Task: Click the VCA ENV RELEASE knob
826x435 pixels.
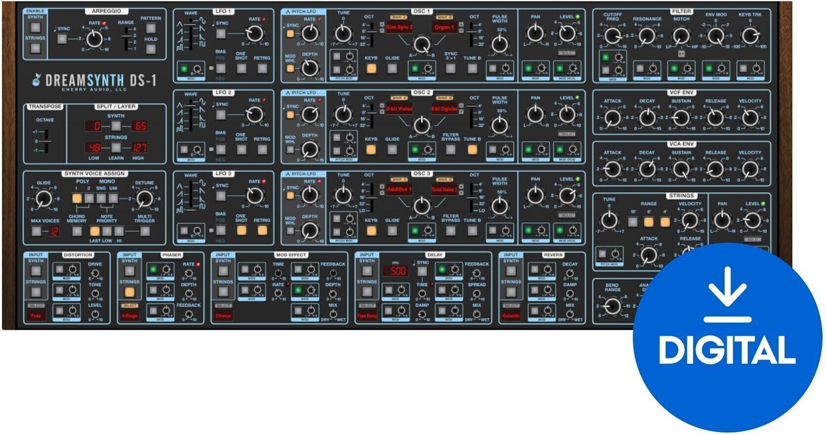Action: tap(716, 170)
